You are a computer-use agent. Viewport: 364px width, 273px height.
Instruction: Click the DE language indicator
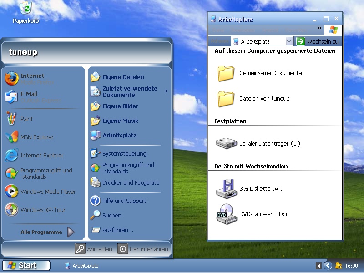[318, 266]
